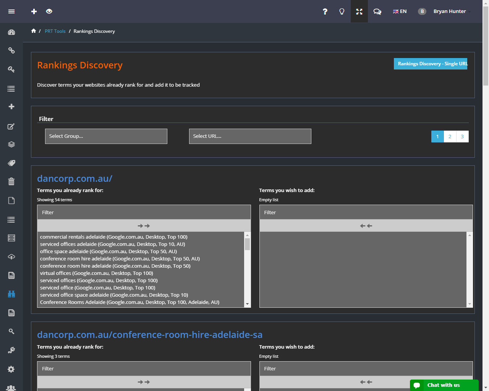Open the EN language selector
This screenshot has width=489, height=391.
coord(400,11)
